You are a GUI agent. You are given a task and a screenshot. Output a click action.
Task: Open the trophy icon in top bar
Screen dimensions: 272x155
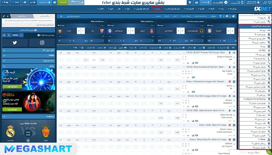190,2
